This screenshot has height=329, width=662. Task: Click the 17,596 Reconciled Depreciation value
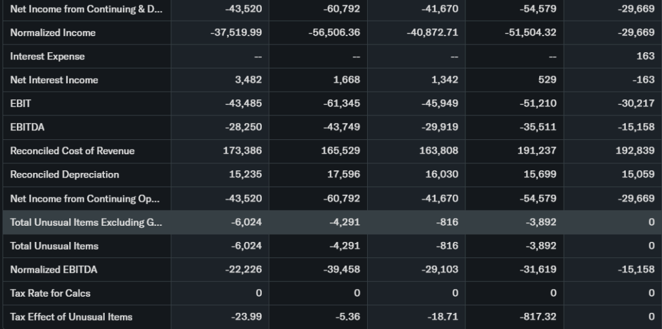tap(344, 174)
